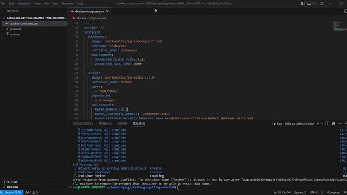Image resolution: width=347 pixels, height=195 pixels.
Task: Click the confluentinc/cp-zookeeper:7.3.0 image value
Action: tap(133, 41)
